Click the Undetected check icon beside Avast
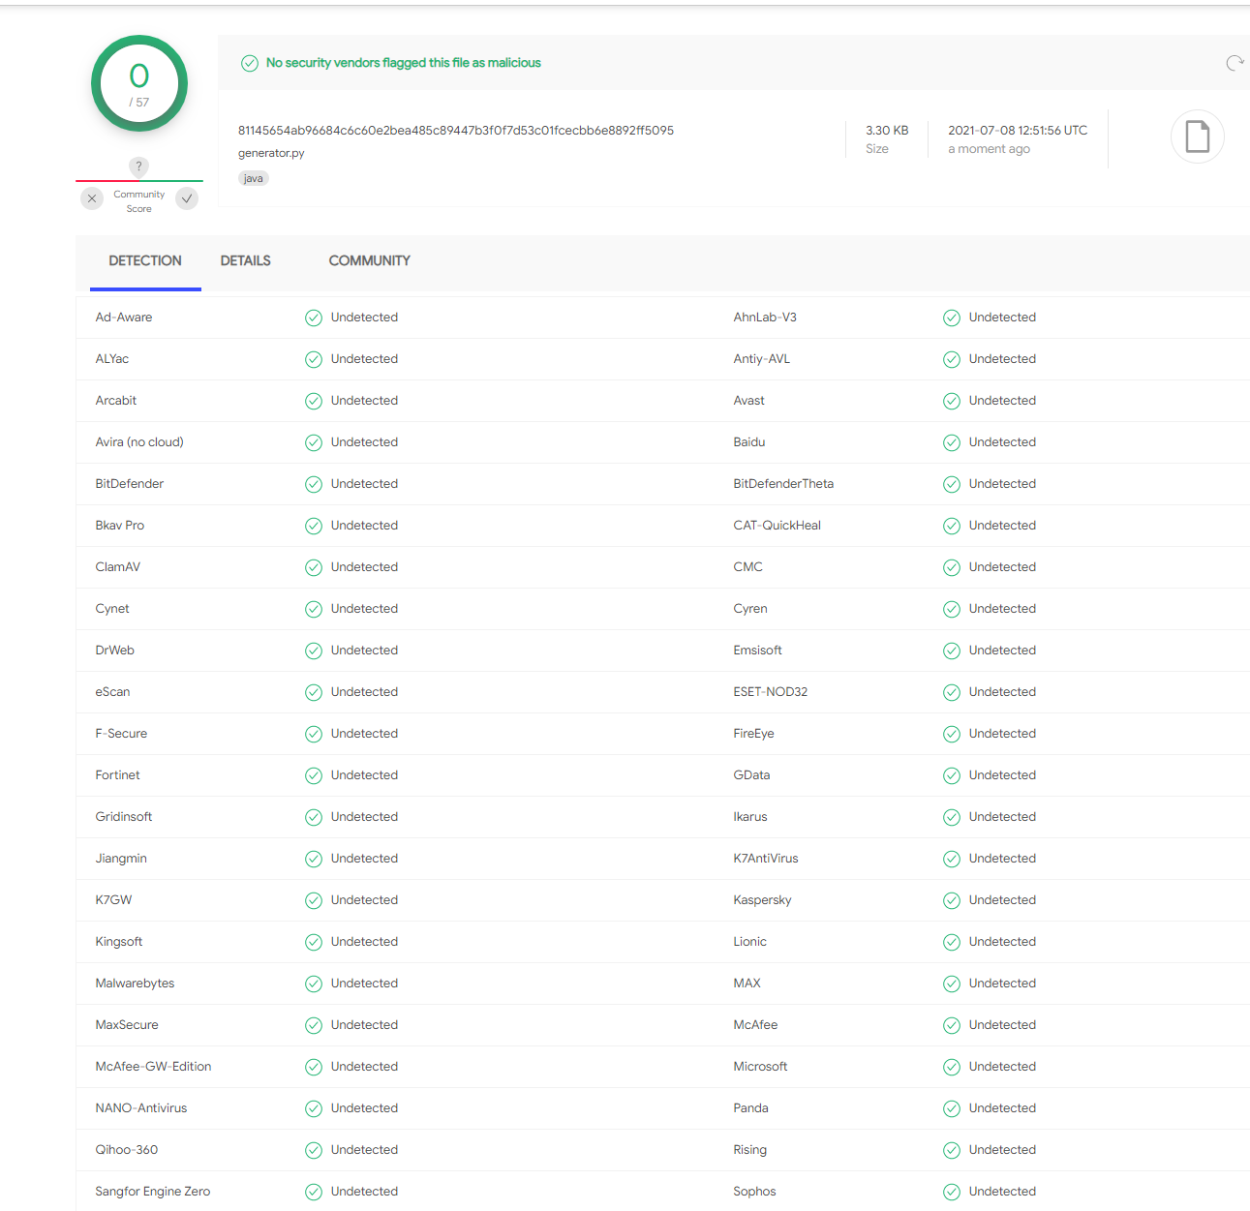Viewport: 1250px width, 1211px height. tap(951, 401)
